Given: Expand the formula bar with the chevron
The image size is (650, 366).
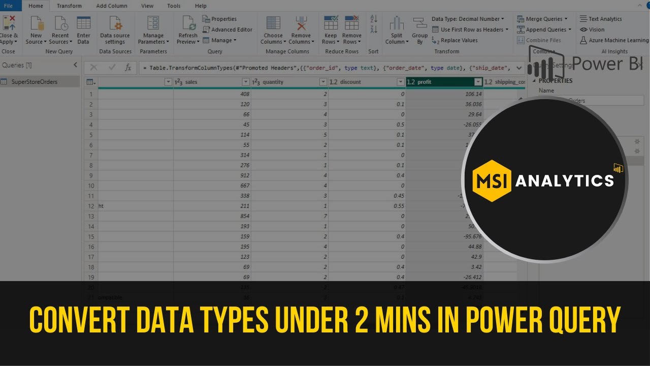Looking at the screenshot, I should pyautogui.click(x=518, y=67).
